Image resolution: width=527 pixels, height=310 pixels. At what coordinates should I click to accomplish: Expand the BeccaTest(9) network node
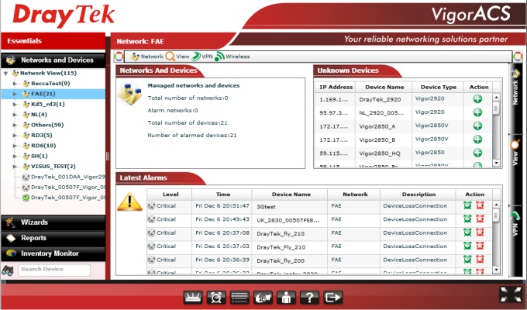(15, 84)
